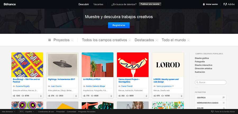Click the Registrarse button
238x114 pixels.
[x=119, y=25]
